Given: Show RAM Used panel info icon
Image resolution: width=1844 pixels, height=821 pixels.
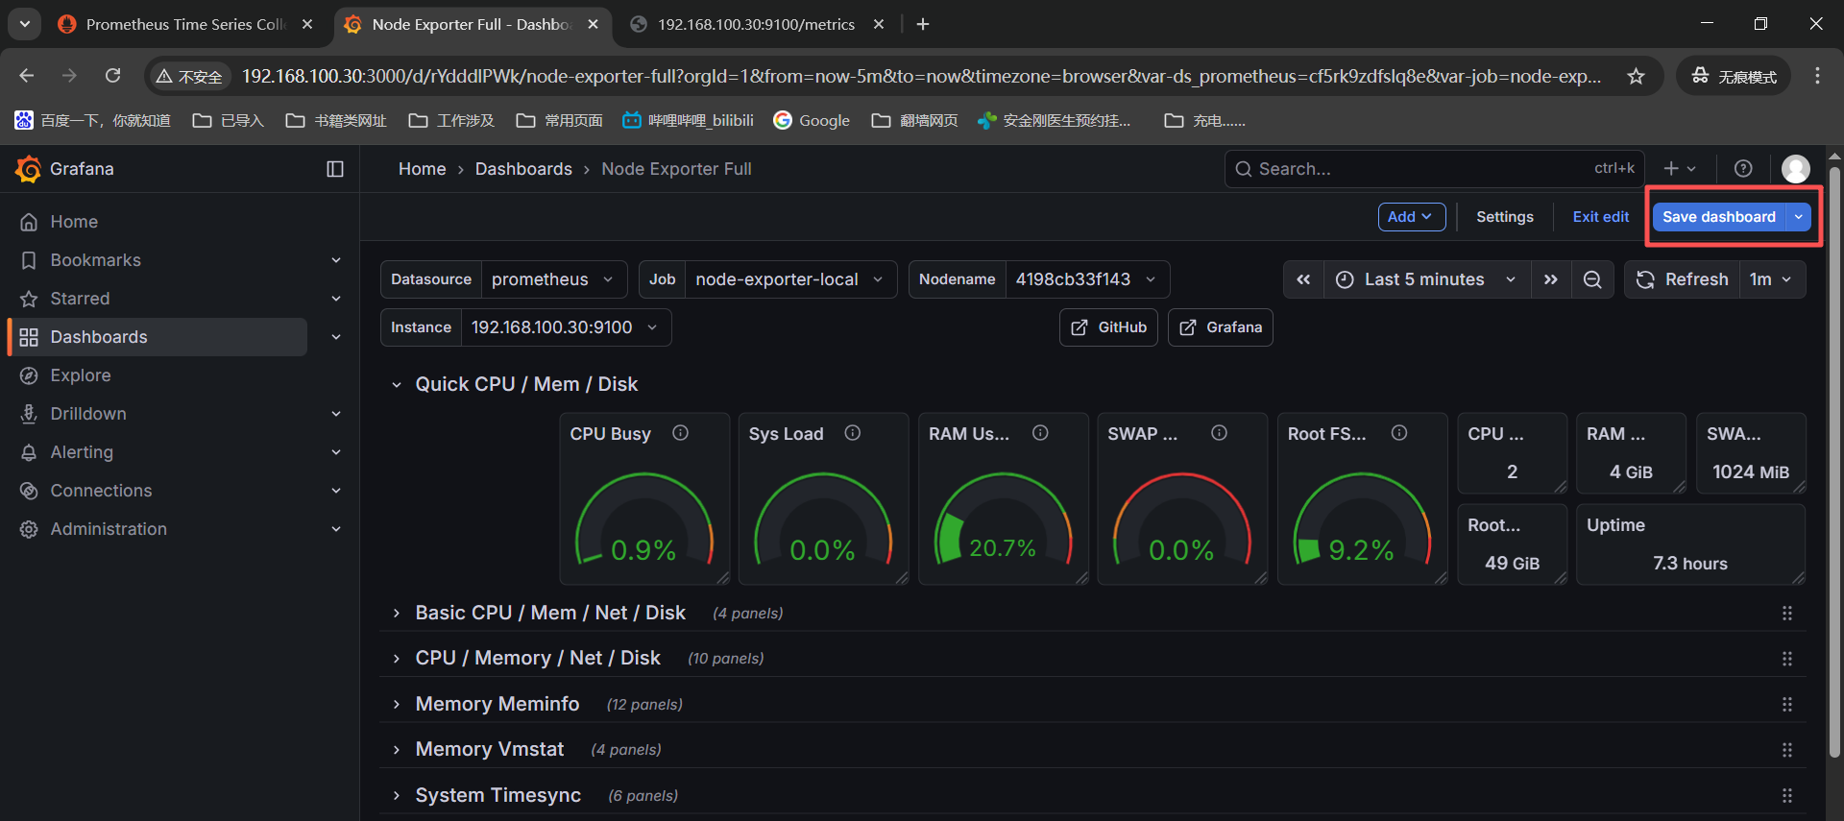Looking at the screenshot, I should [x=1040, y=433].
